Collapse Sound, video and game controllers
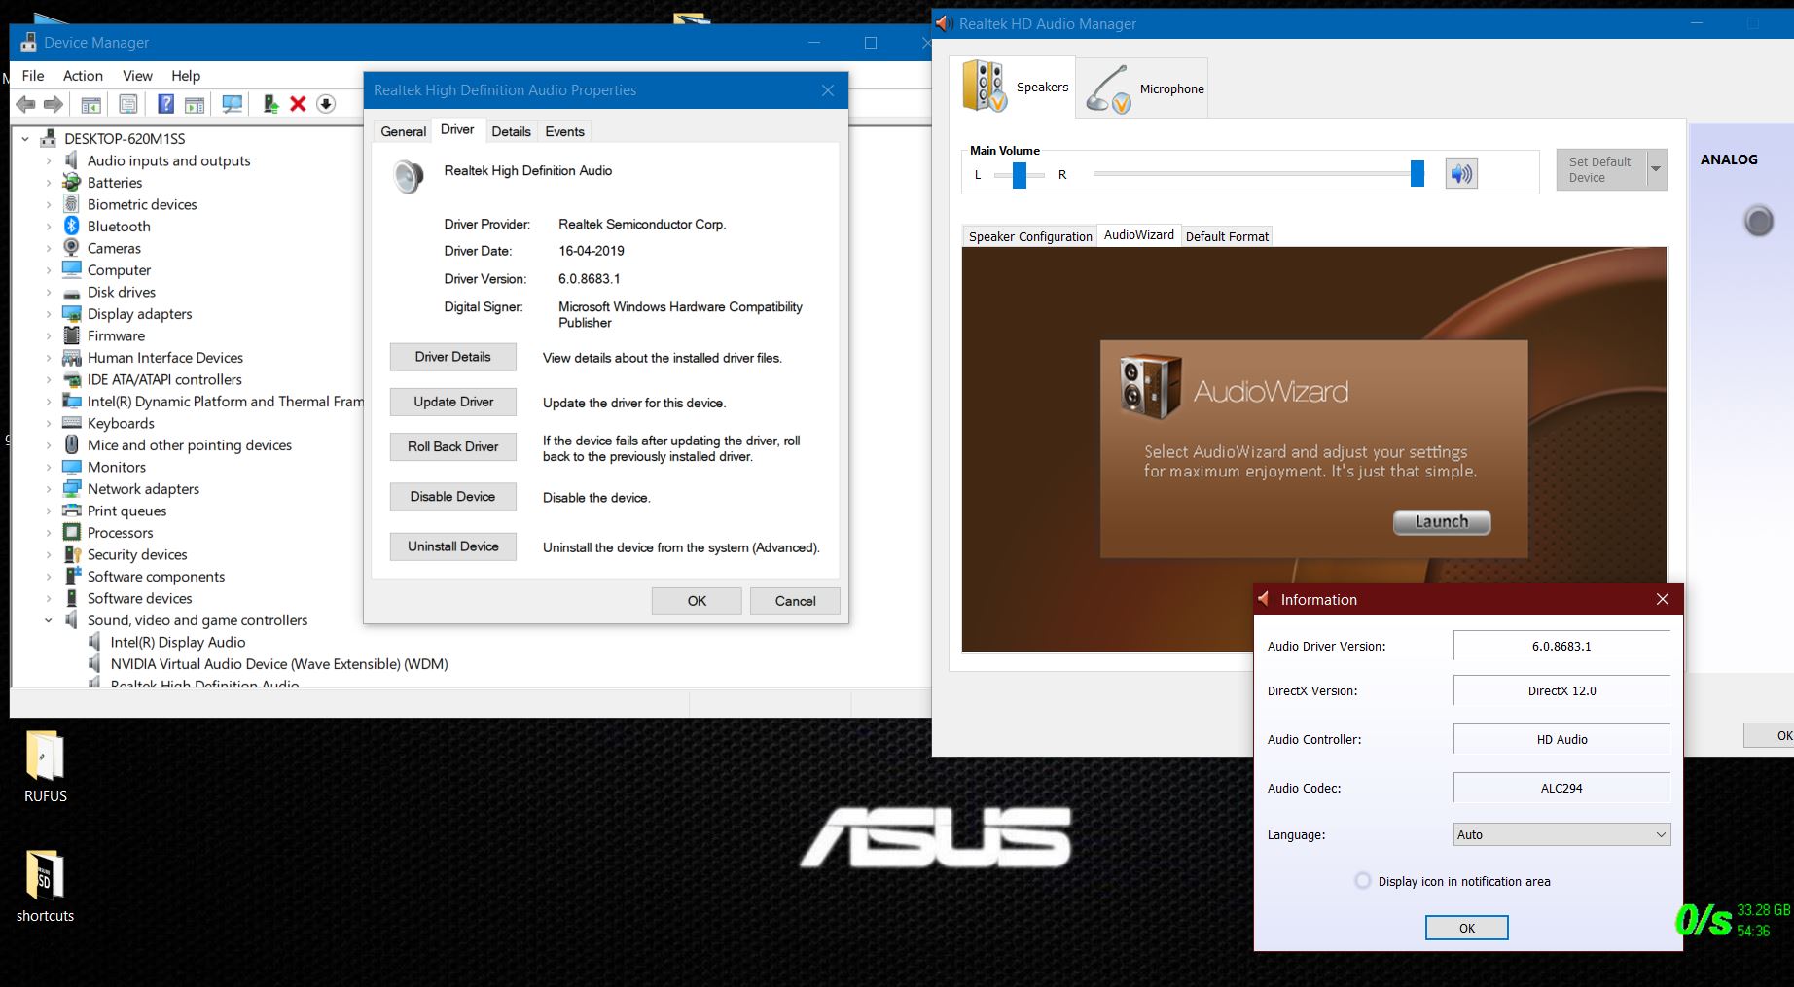Image resolution: width=1794 pixels, height=987 pixels. pyautogui.click(x=49, y=620)
